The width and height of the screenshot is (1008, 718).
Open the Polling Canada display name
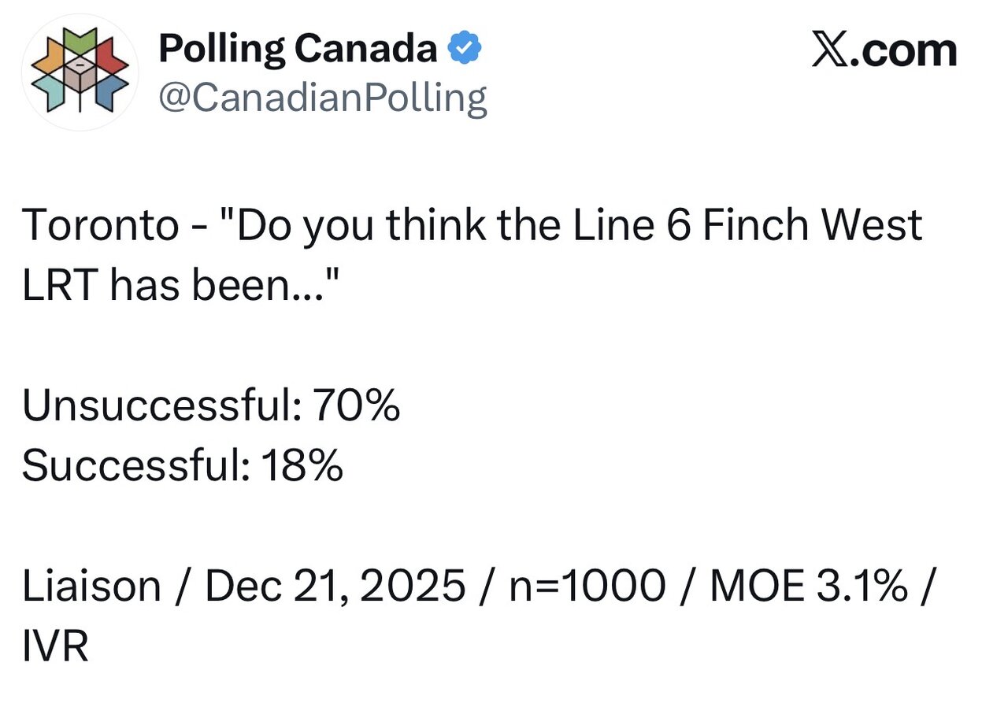coord(298,50)
